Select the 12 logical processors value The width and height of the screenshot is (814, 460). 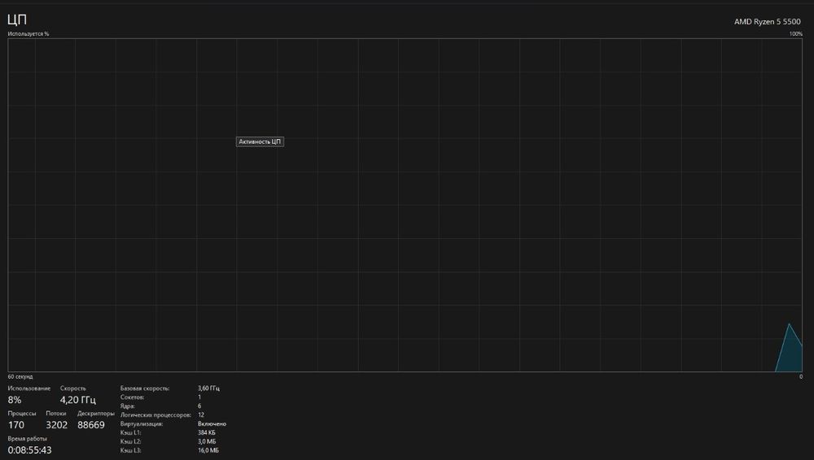click(201, 414)
